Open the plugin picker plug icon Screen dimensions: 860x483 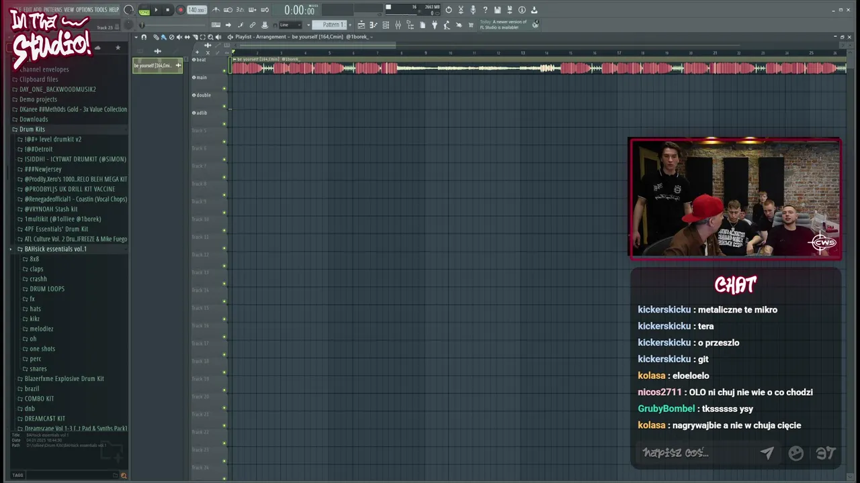click(435, 25)
